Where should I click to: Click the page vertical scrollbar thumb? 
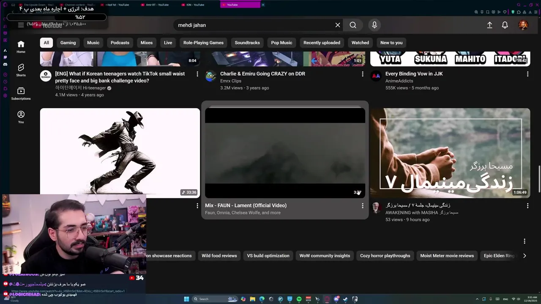(539, 180)
